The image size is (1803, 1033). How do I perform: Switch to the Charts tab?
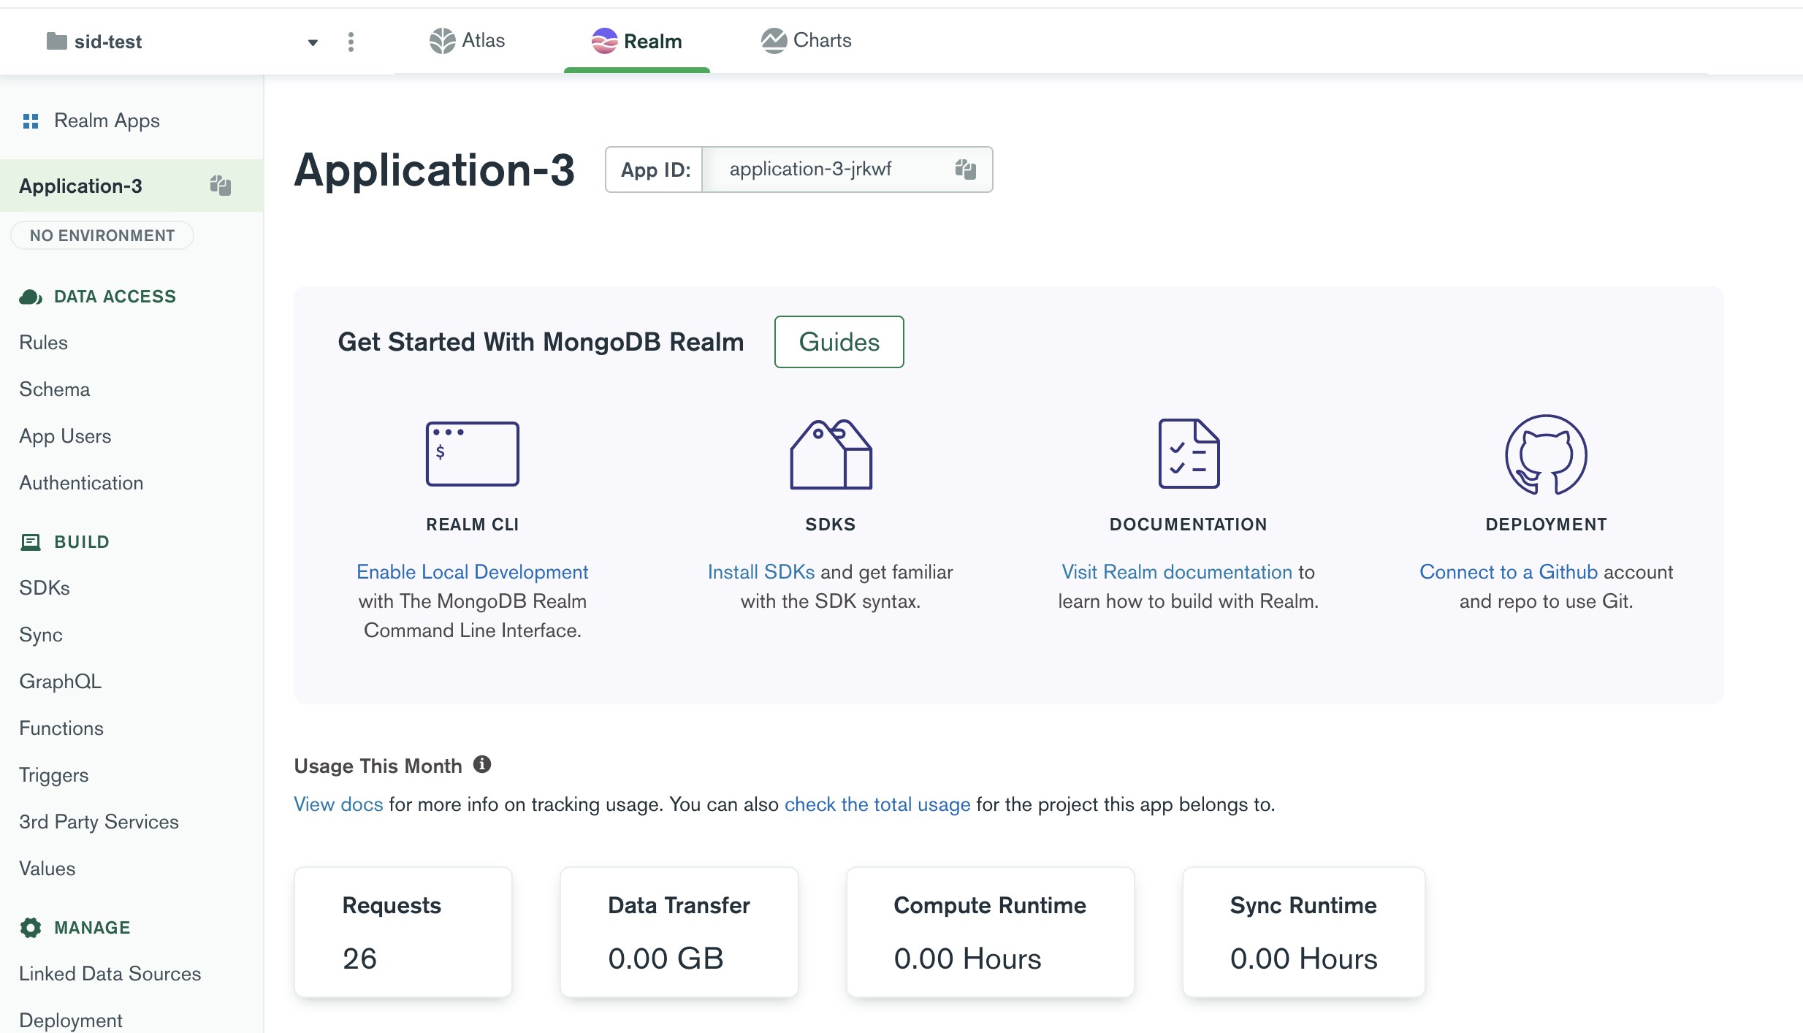click(x=807, y=41)
